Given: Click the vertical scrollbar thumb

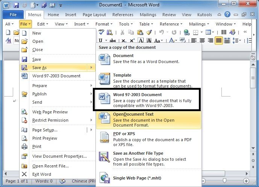Looking at the screenshot, I should click(253, 78).
